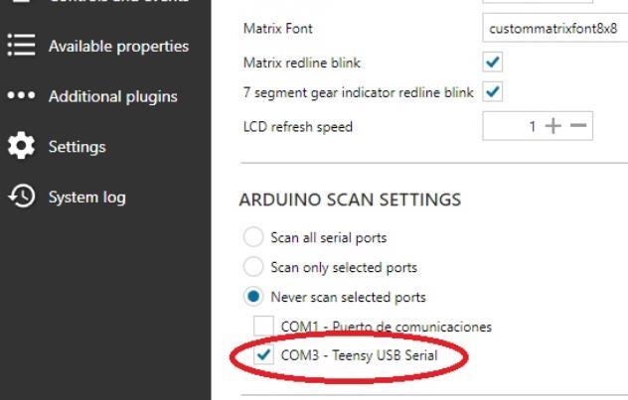This screenshot has width=628, height=400.
Task: Open the Available properties text label
Action: click(118, 47)
